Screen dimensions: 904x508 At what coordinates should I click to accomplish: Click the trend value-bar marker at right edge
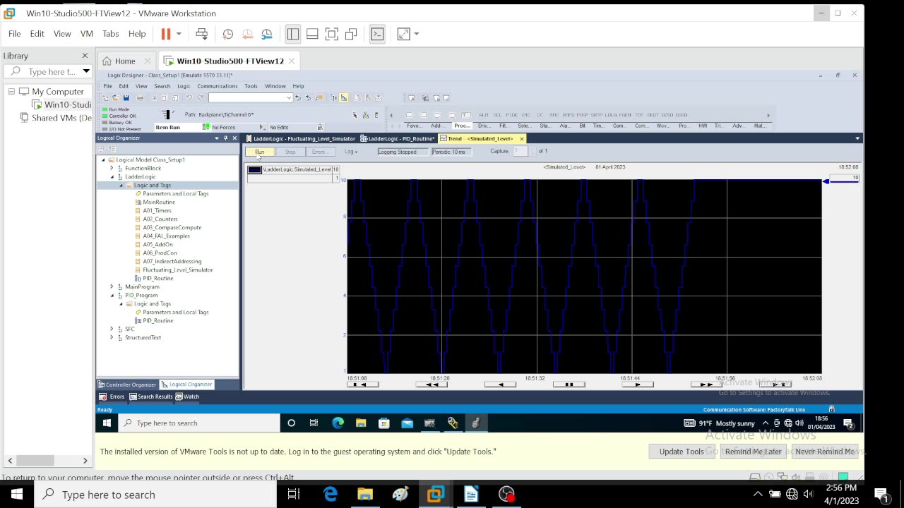[x=826, y=182]
